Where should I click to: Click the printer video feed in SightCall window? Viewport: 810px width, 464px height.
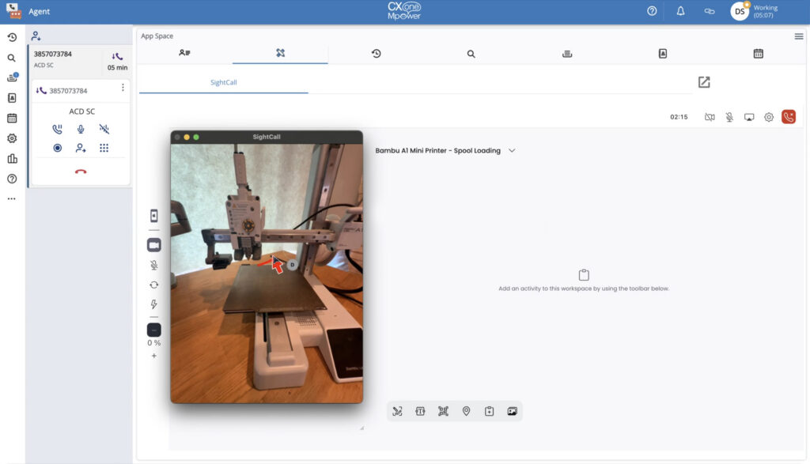click(x=267, y=273)
